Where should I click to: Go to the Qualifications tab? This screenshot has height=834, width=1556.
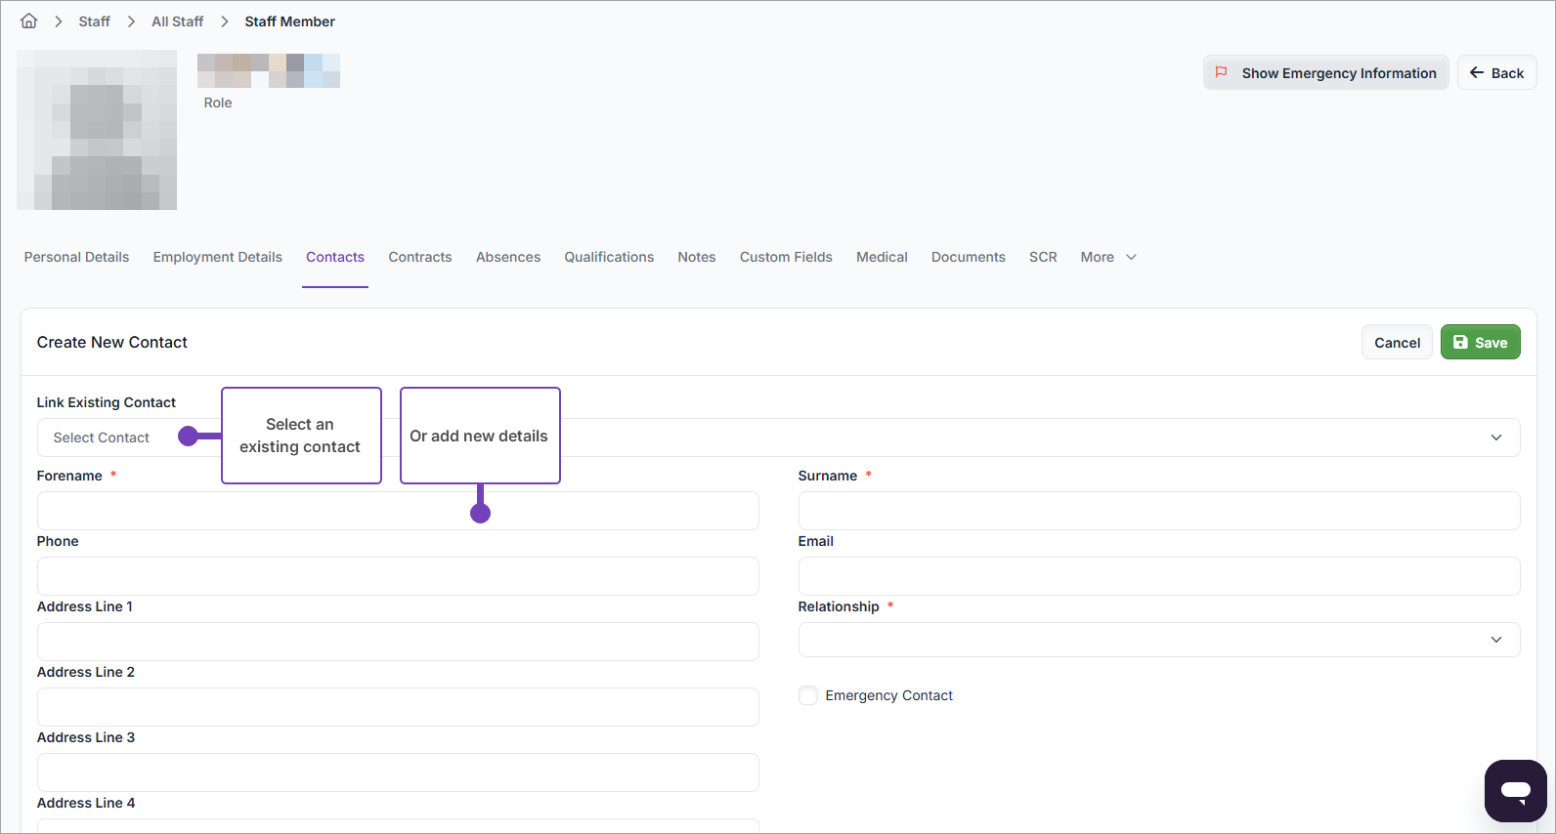608,257
